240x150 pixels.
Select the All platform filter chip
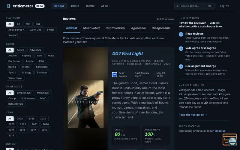click(x=10, y=24)
